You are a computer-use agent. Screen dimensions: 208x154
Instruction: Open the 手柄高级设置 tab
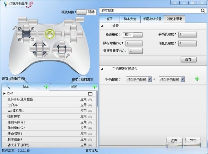tap(152, 19)
